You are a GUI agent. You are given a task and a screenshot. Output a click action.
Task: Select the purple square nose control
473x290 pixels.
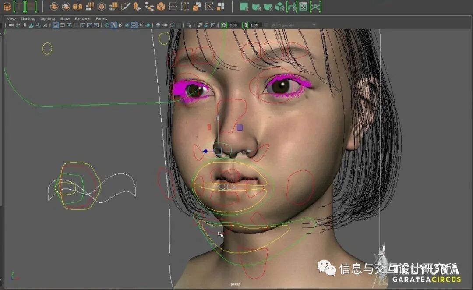point(240,127)
